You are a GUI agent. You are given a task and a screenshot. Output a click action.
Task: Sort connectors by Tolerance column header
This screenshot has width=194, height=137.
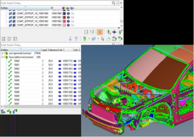(53, 50)
